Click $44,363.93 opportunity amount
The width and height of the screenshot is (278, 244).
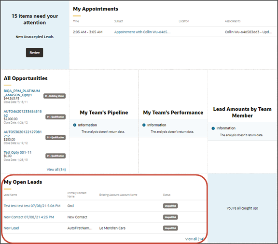(x=12, y=98)
